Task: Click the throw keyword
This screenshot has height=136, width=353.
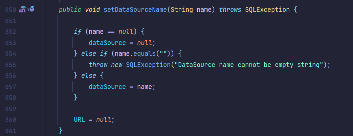Action: [98, 65]
